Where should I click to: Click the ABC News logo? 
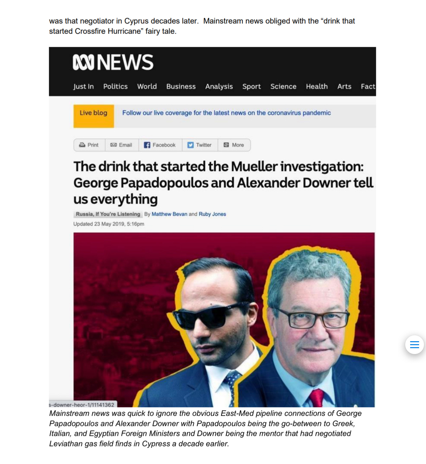(x=113, y=62)
